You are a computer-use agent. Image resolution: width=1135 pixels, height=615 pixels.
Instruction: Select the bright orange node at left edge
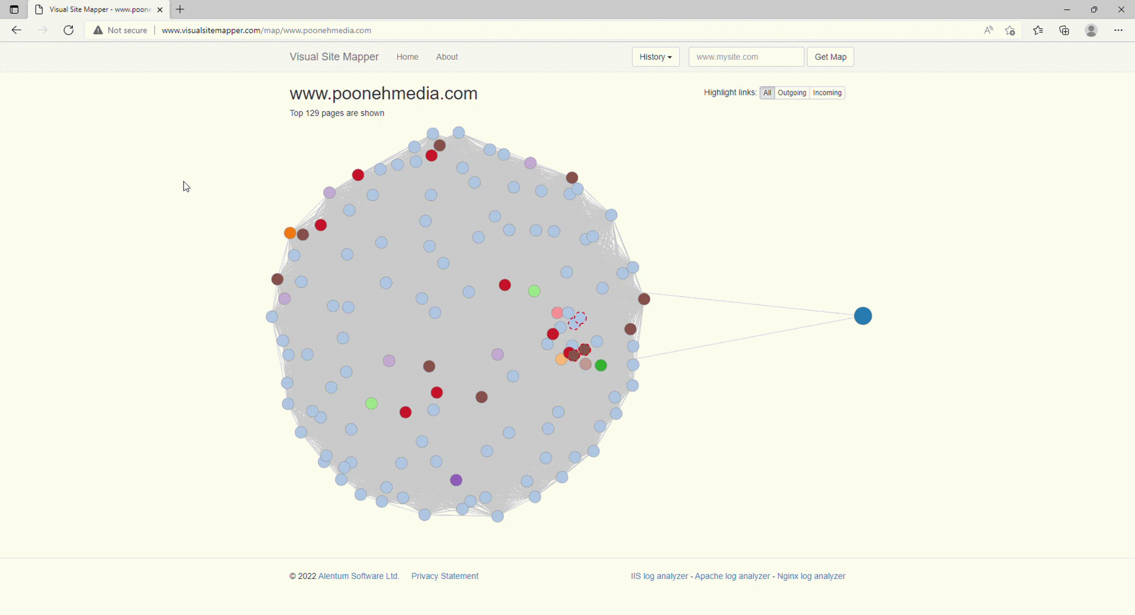[290, 233]
